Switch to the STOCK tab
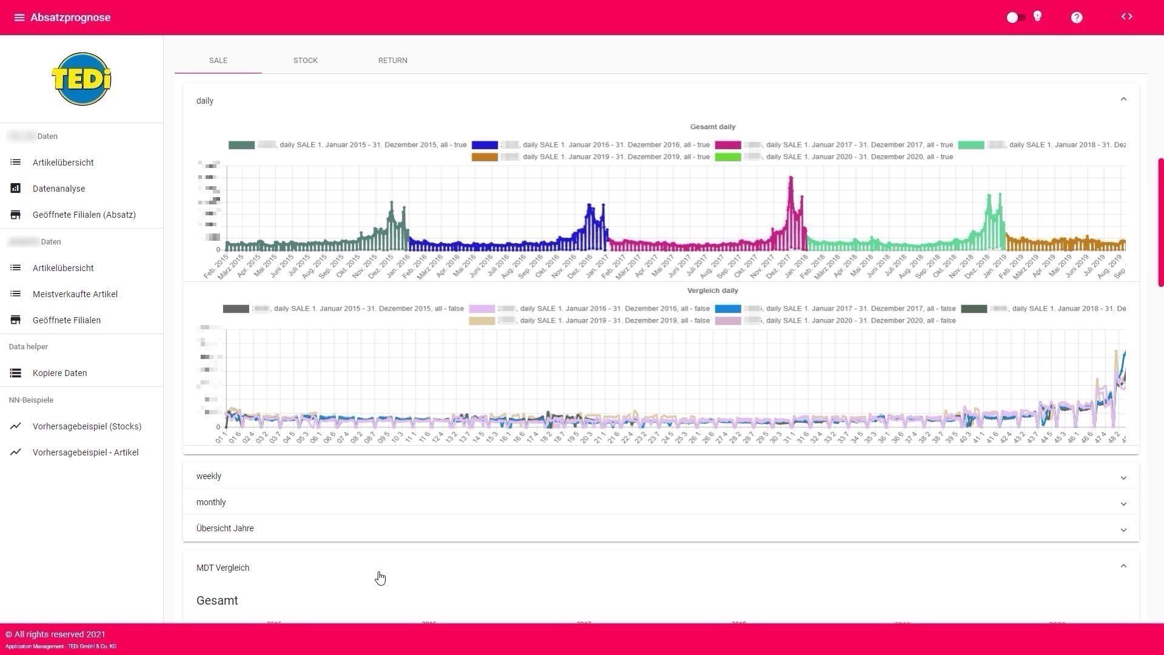The image size is (1164, 655). point(306,61)
